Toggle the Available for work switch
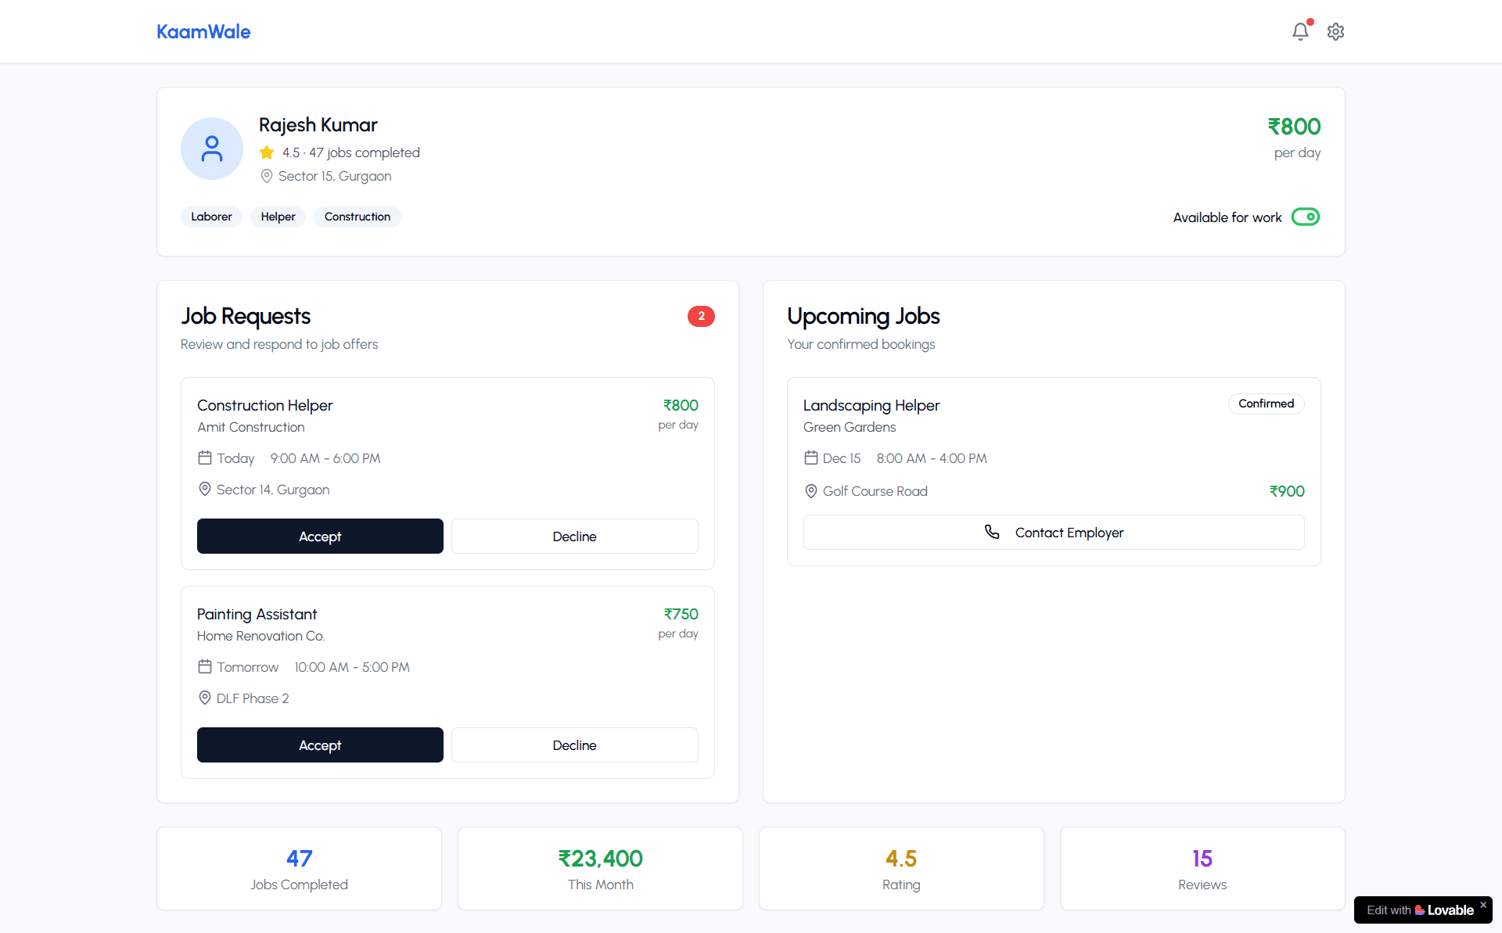 [1305, 217]
